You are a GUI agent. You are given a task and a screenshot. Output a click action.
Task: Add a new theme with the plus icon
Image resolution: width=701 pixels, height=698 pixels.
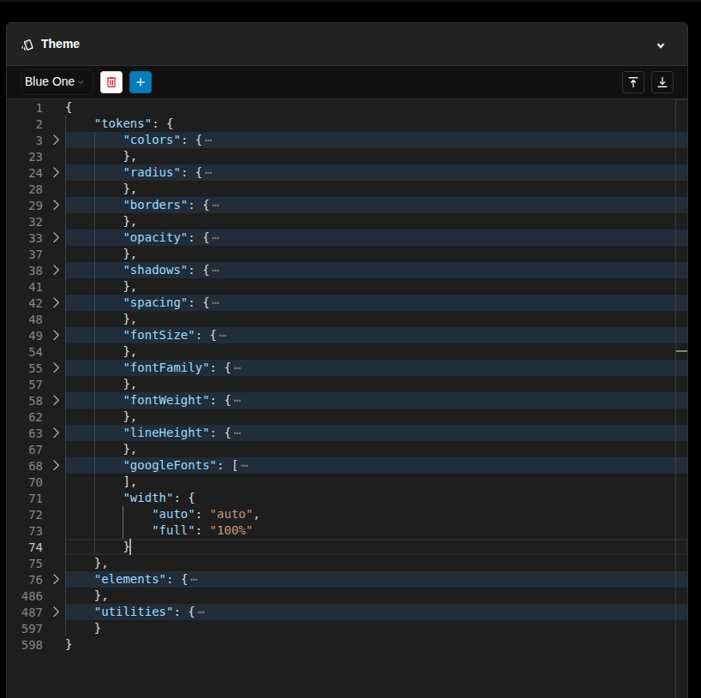[140, 82]
